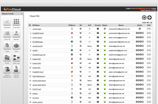
Task: Open console for Win2008-Apps
Action: click(98, 42)
